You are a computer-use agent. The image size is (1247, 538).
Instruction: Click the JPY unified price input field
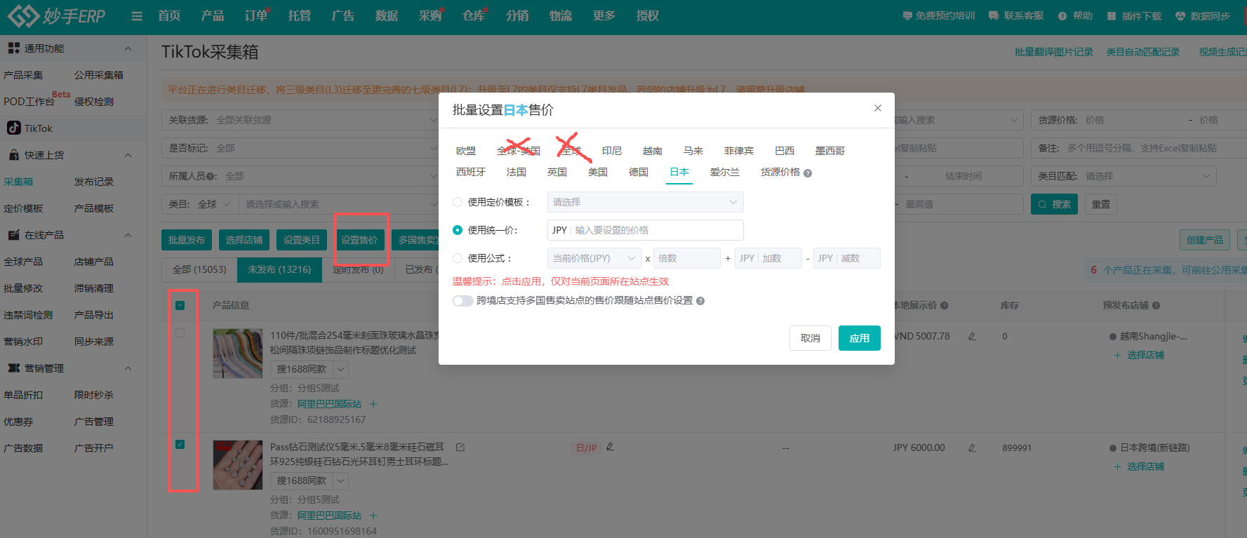[656, 230]
